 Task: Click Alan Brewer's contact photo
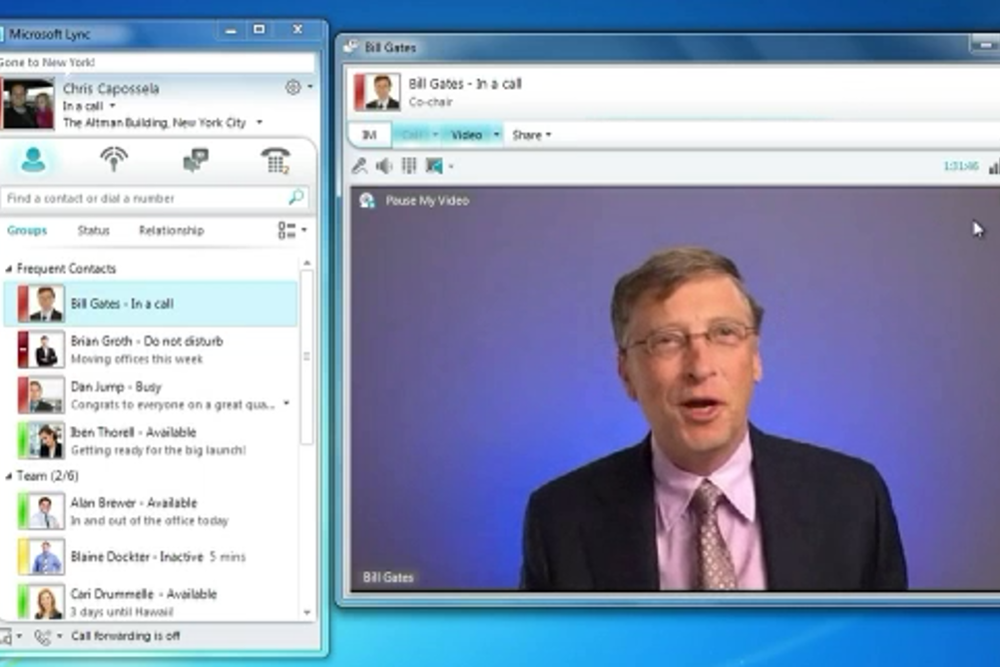point(45,510)
